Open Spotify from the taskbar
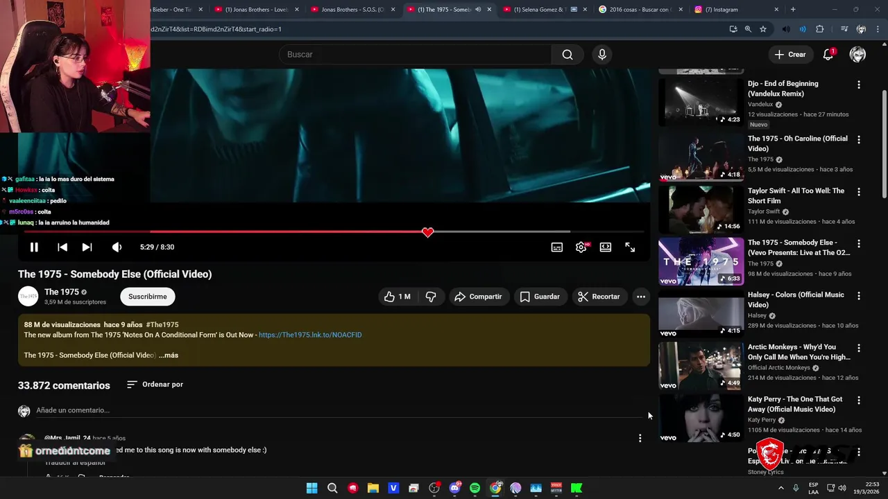 (x=475, y=488)
